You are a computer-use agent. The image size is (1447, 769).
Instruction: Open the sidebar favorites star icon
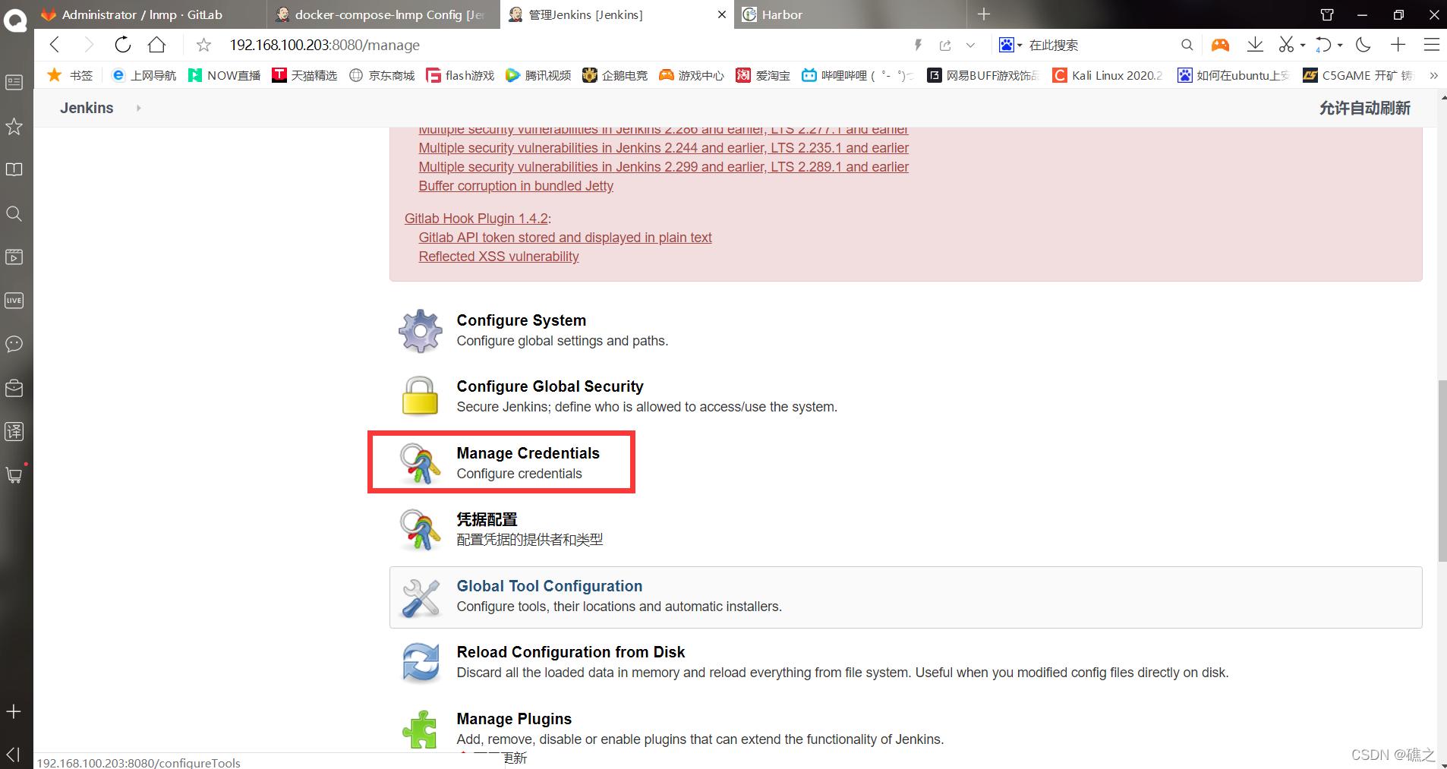(x=14, y=126)
